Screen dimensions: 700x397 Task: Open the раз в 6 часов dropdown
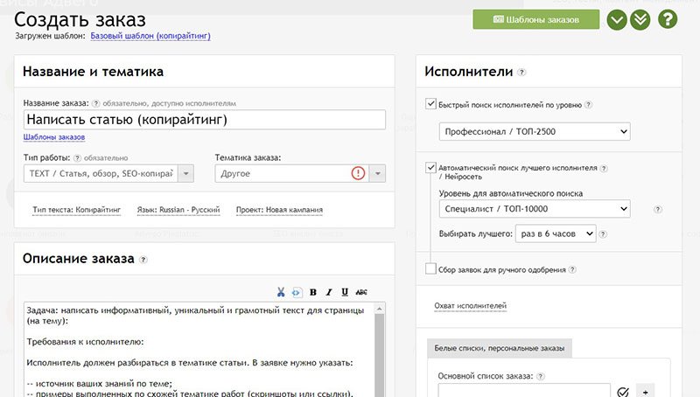click(556, 233)
